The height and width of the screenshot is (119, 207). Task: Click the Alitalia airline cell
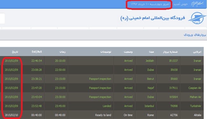[197, 115]
